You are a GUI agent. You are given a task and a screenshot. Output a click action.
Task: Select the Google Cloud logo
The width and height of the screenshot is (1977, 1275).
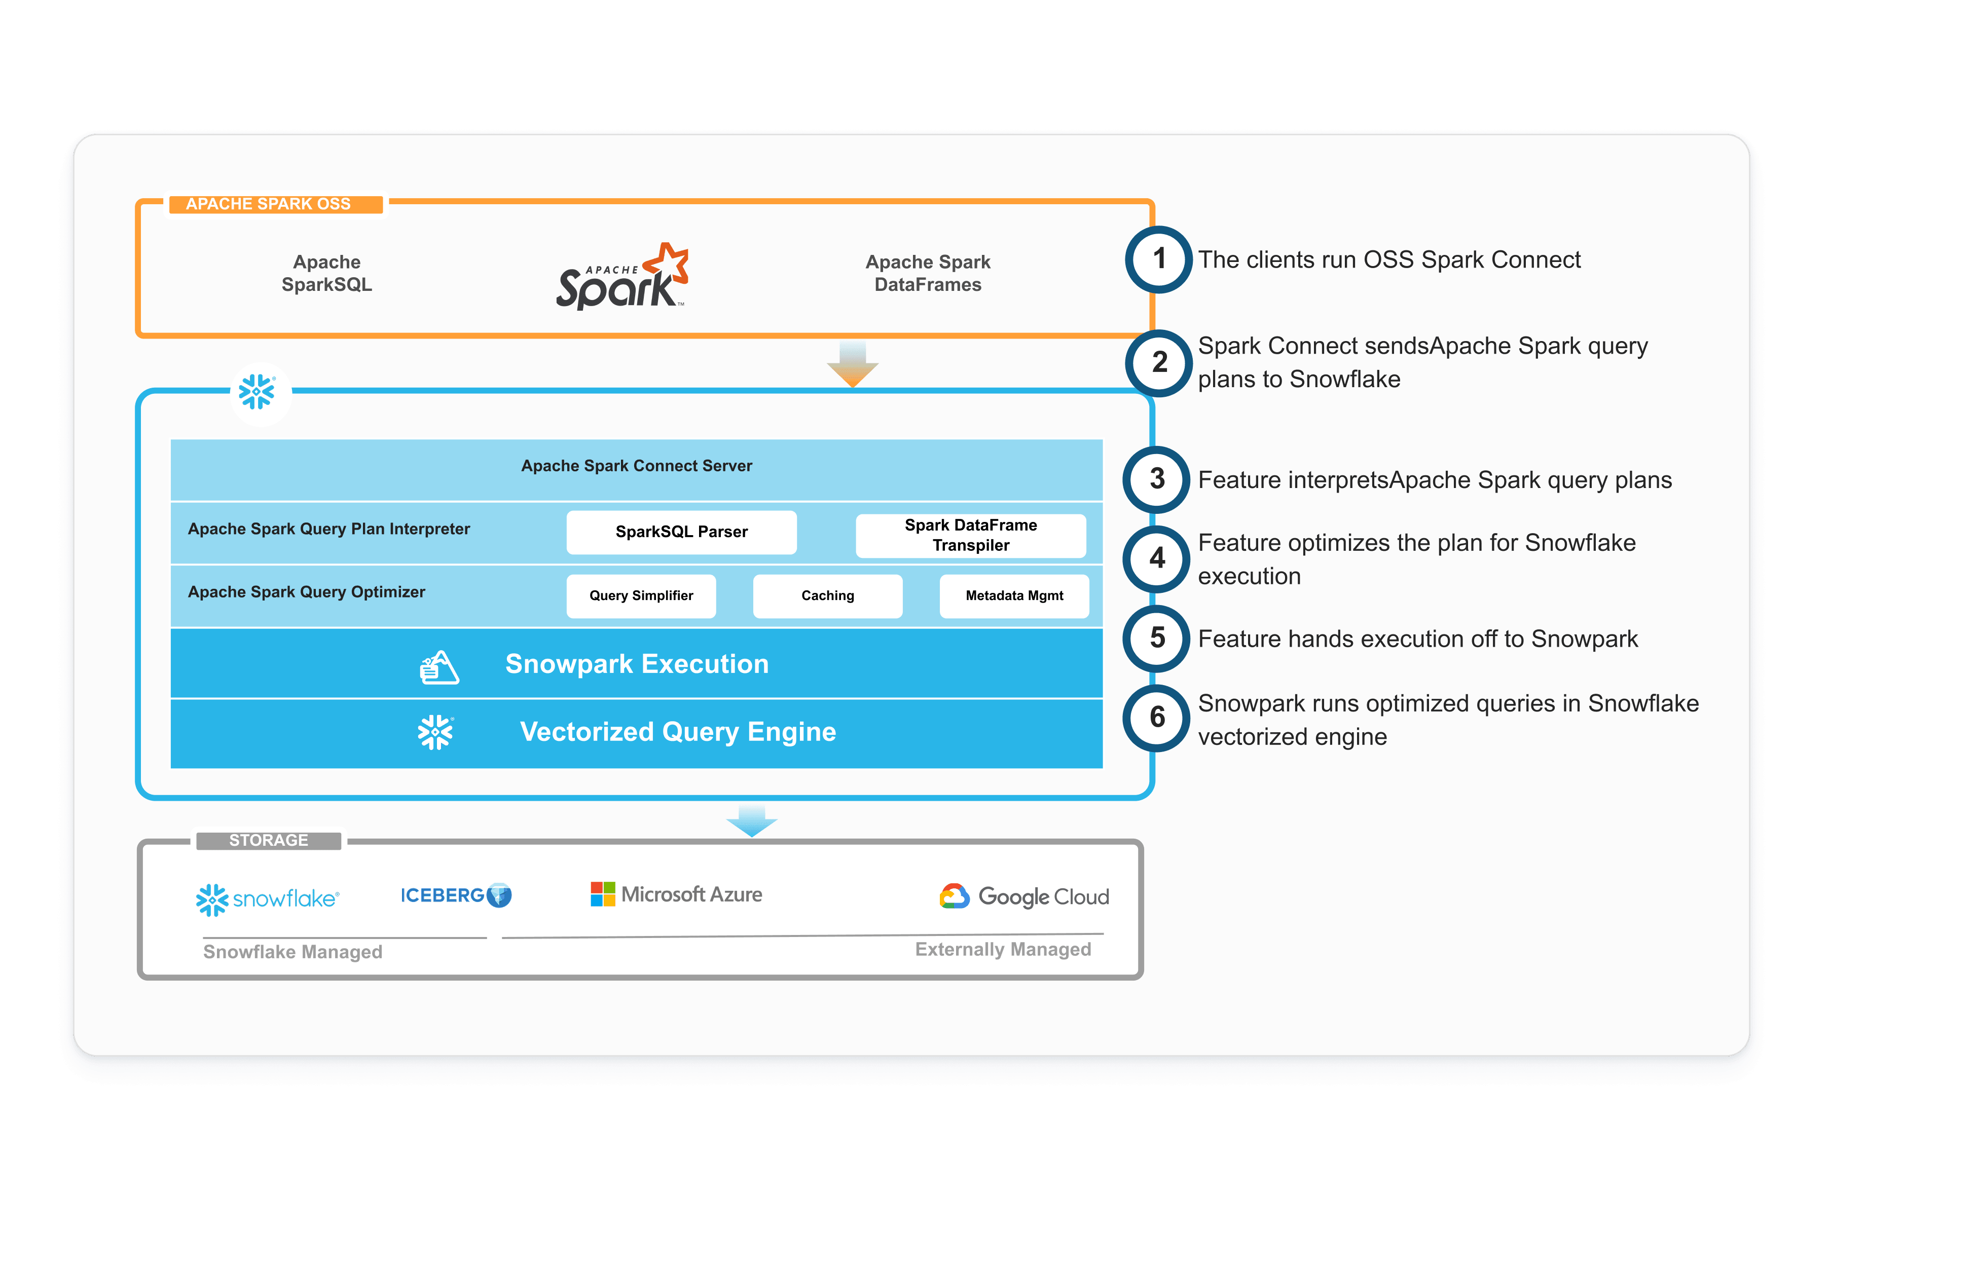click(1023, 896)
